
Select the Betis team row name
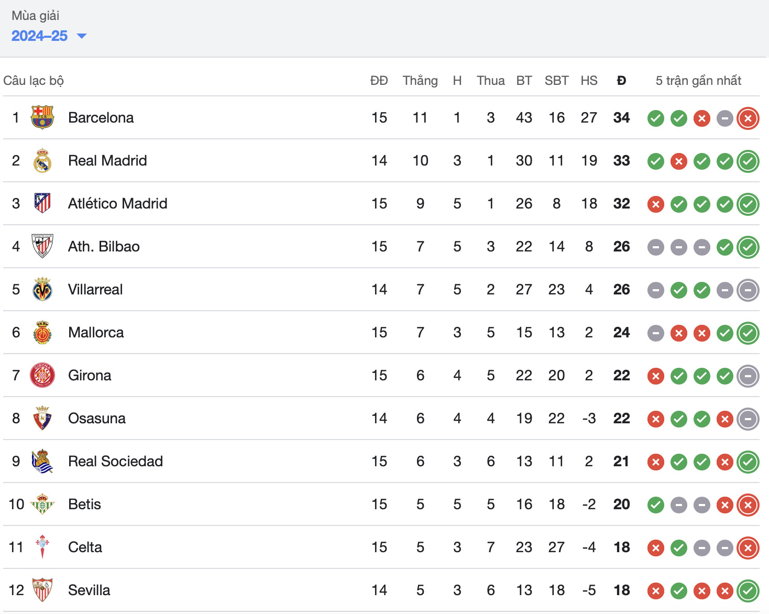tap(84, 504)
